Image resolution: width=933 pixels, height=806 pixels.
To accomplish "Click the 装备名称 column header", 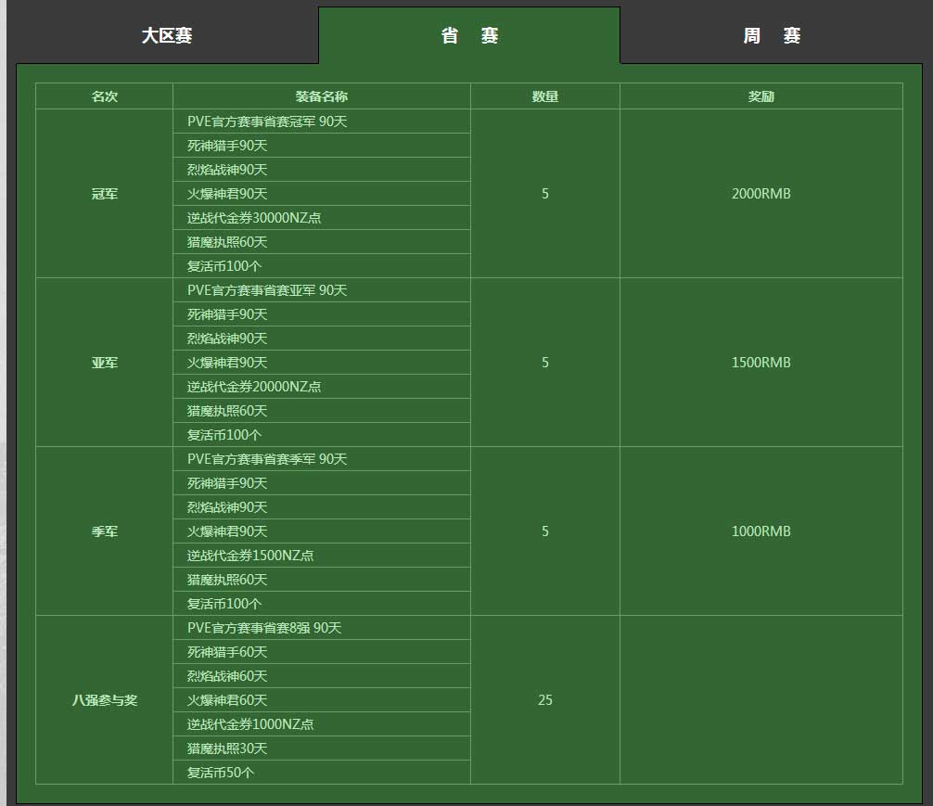I will [322, 96].
